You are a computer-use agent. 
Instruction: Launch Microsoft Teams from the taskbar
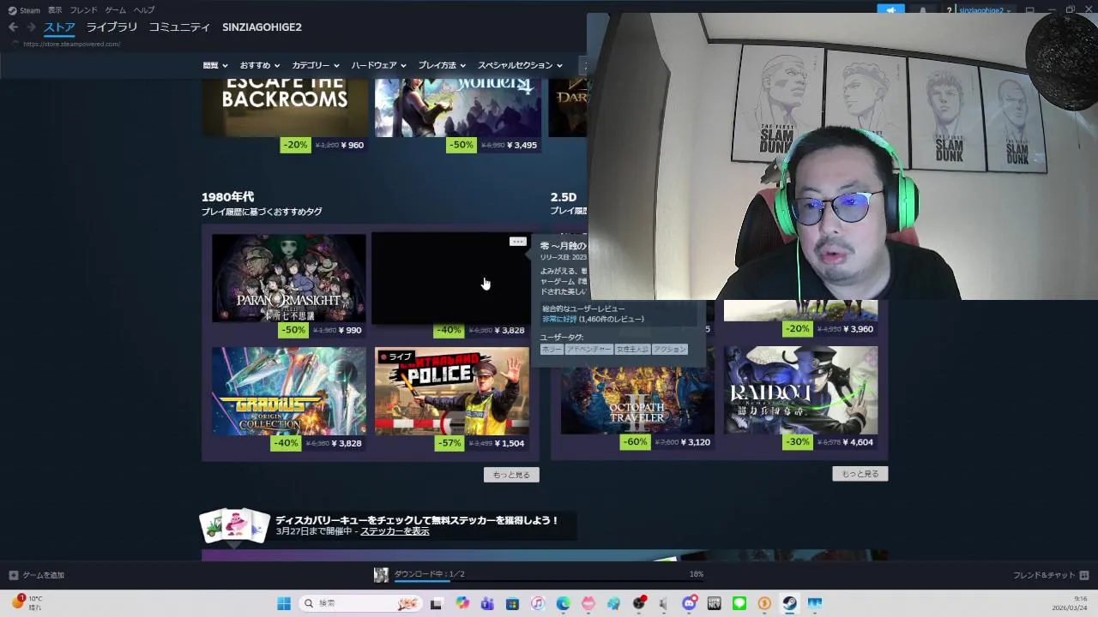[x=487, y=603]
